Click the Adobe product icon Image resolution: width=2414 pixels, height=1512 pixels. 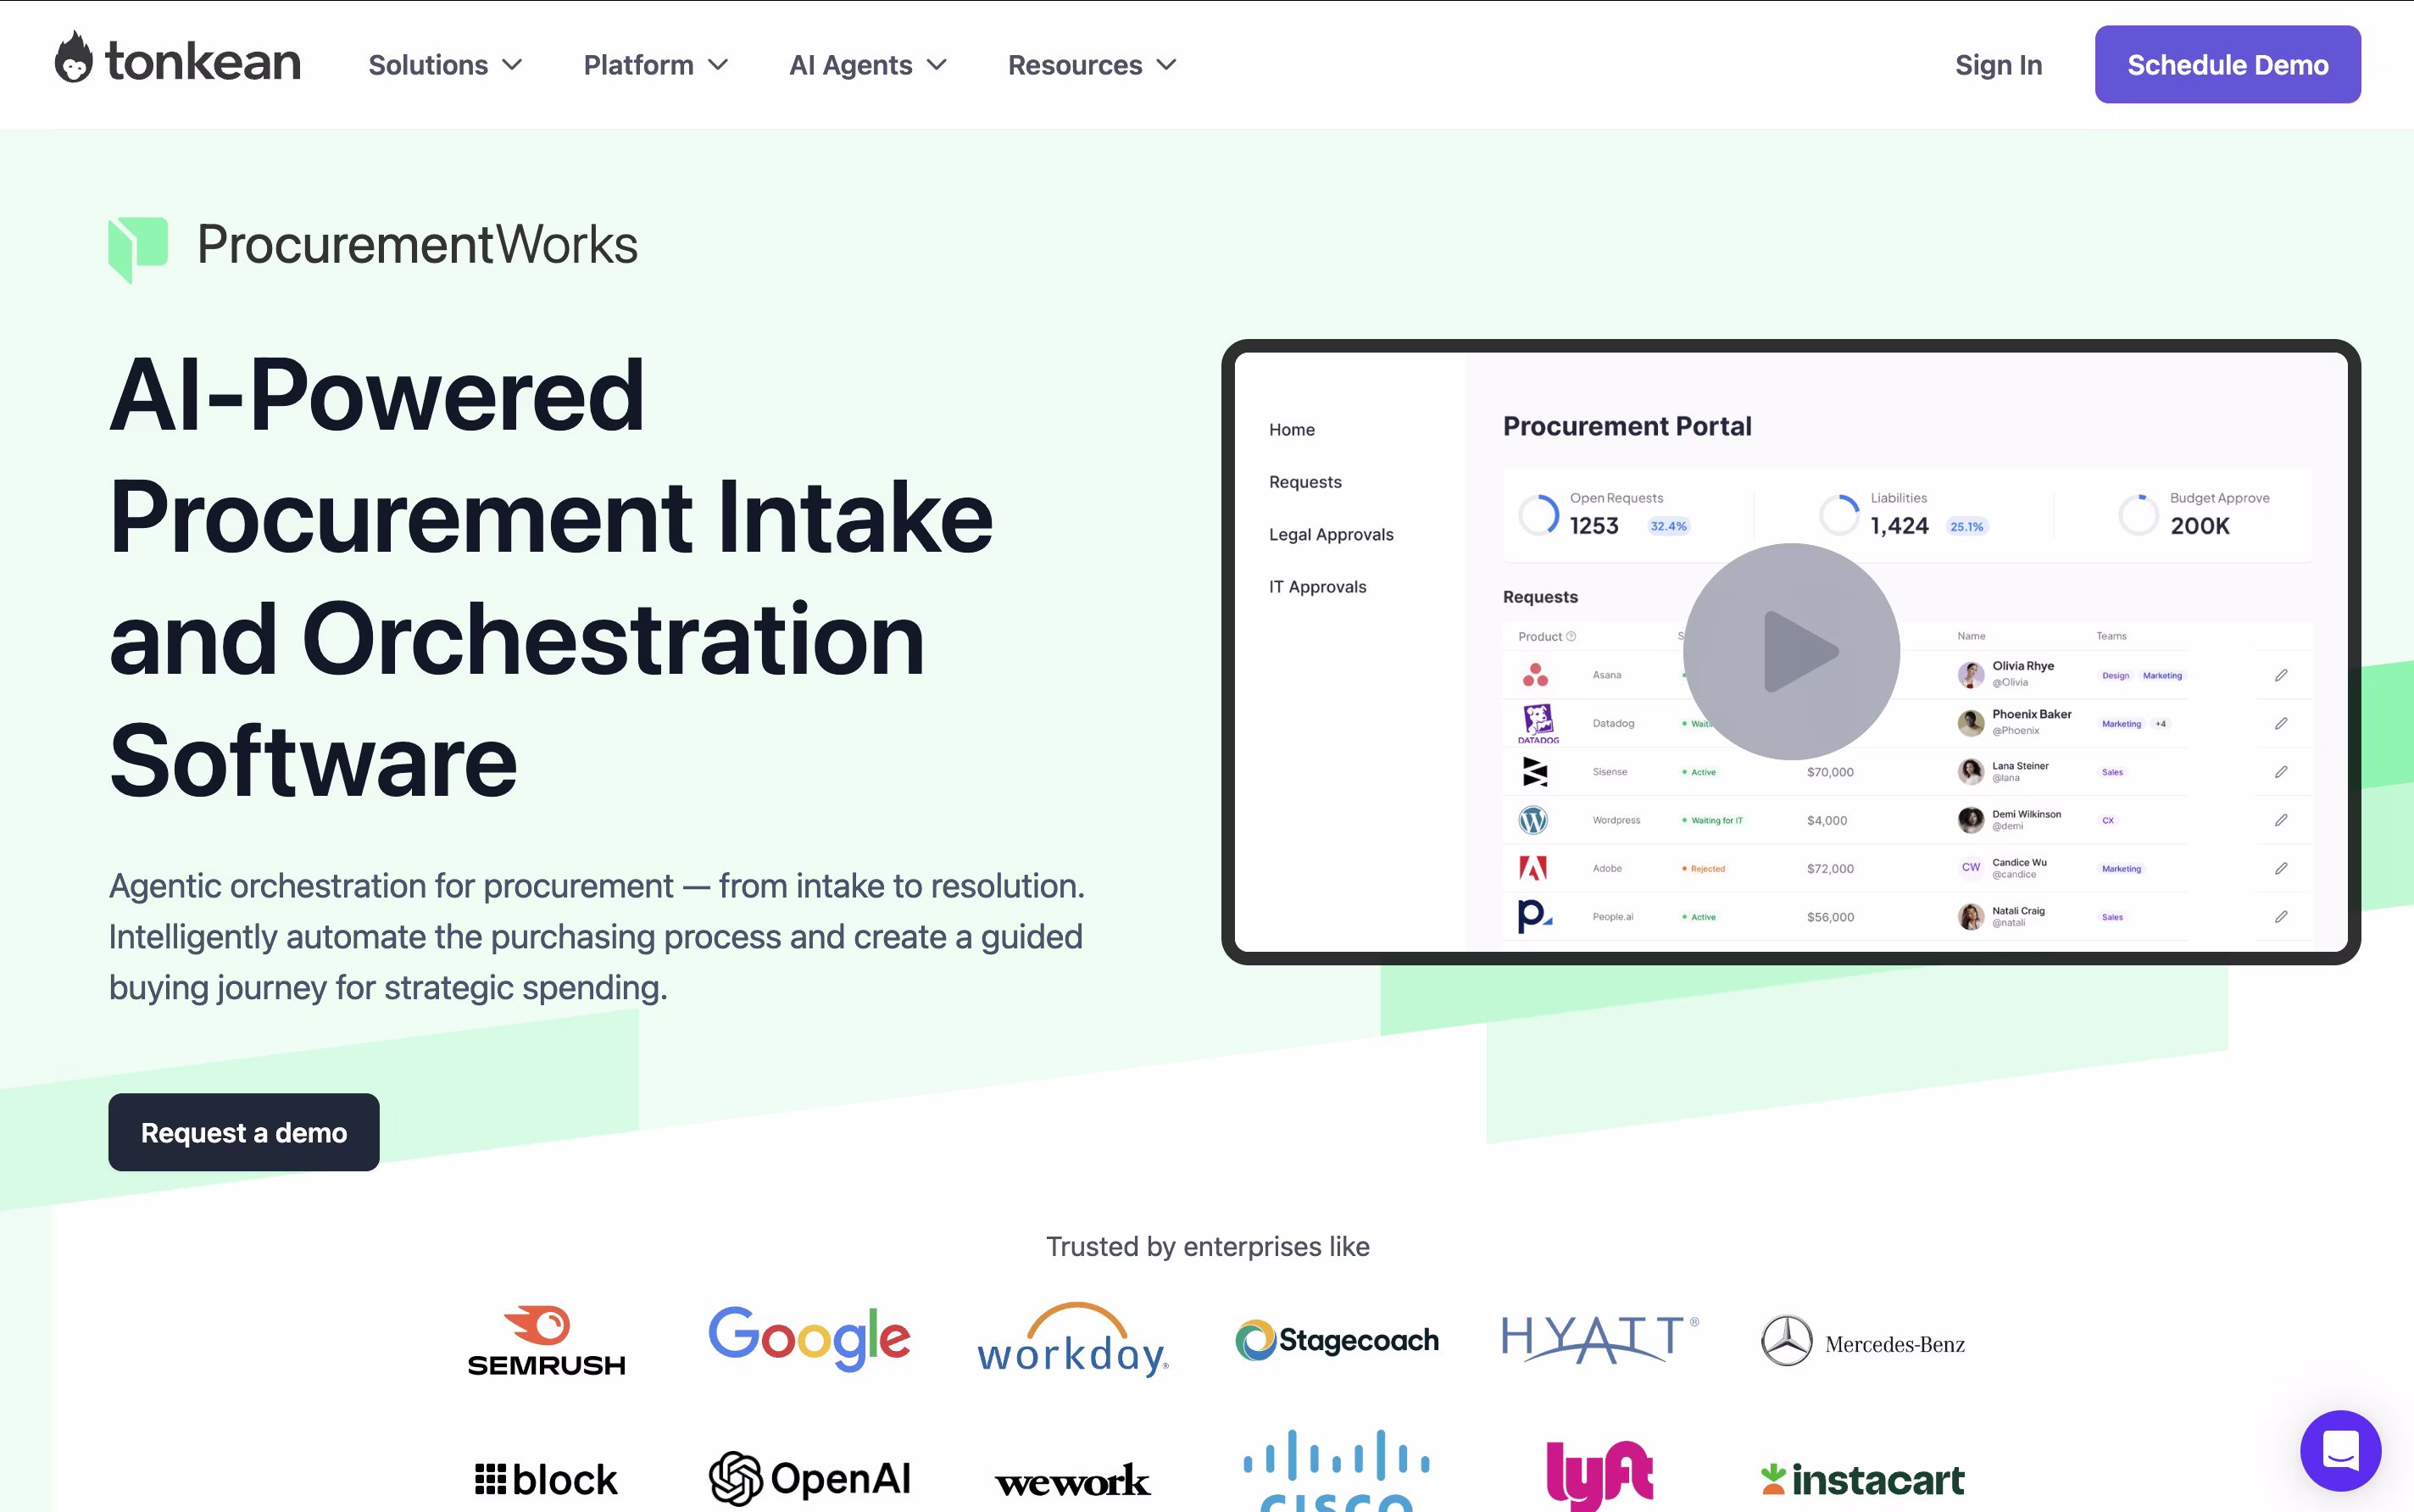pyautogui.click(x=1533, y=868)
